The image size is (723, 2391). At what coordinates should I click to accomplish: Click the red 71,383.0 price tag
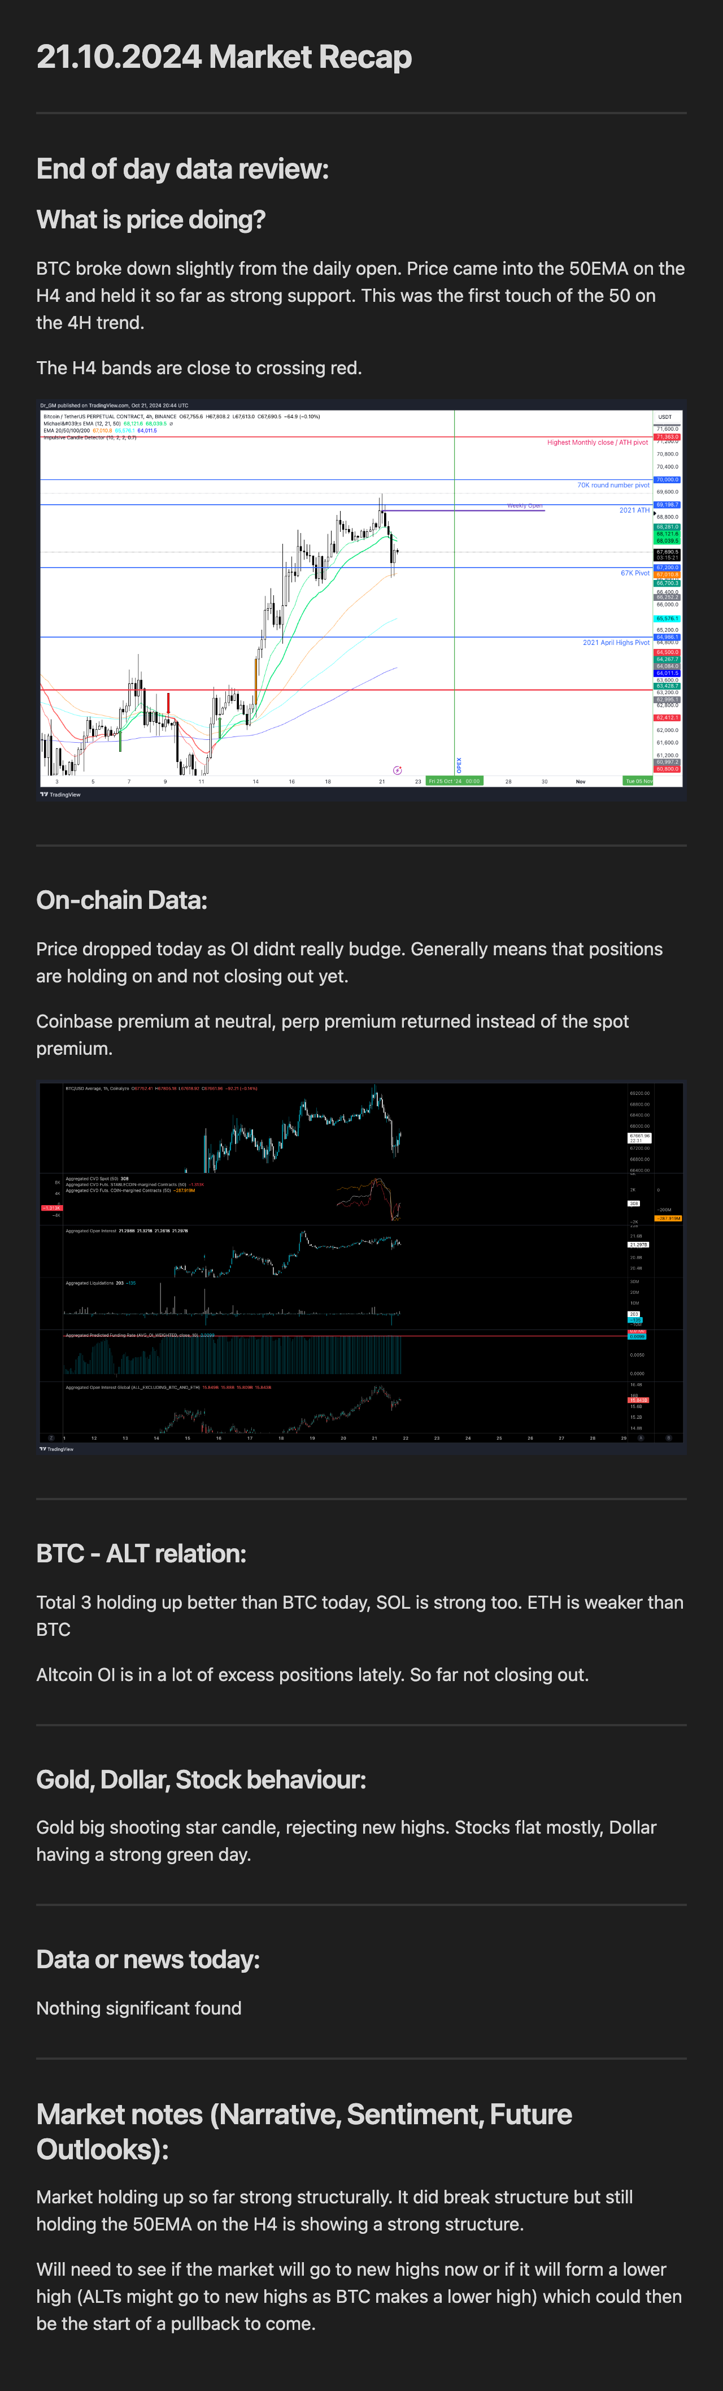pos(667,436)
